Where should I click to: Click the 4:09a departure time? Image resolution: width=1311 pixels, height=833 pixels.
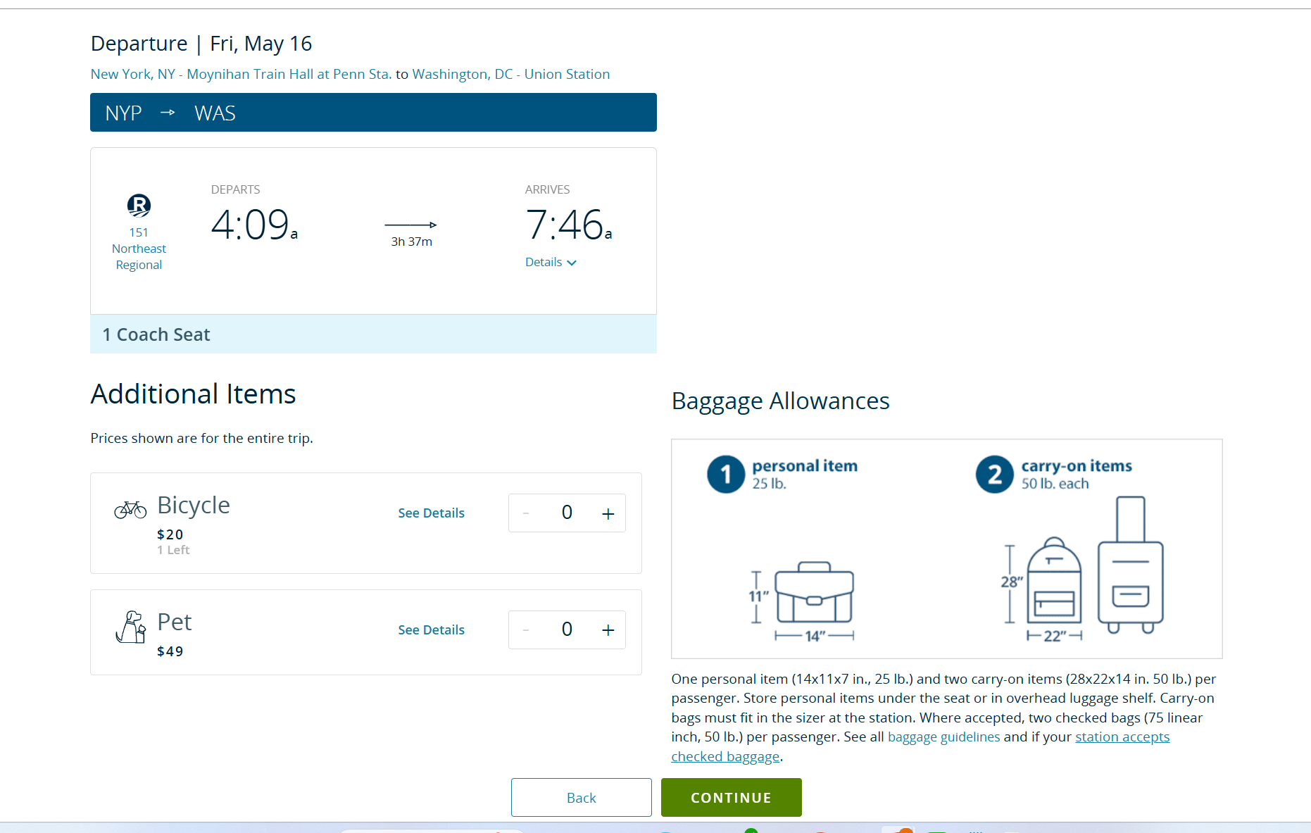[254, 225]
